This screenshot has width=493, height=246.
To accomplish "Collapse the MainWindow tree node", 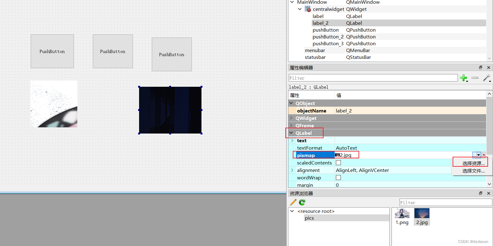I will pyautogui.click(x=292, y=2).
